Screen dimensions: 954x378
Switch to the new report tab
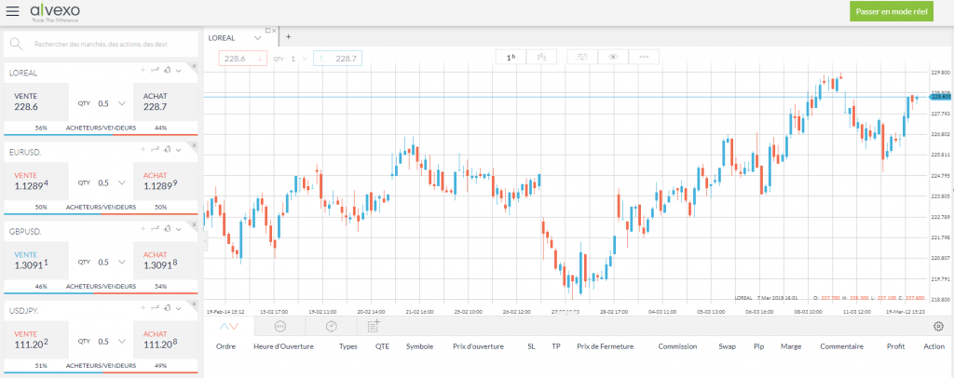(x=374, y=326)
